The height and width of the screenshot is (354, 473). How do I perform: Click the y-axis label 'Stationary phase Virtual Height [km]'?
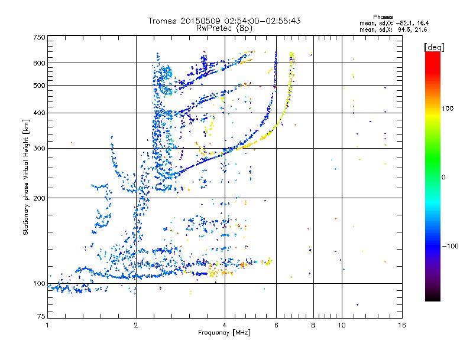[x=26, y=177]
